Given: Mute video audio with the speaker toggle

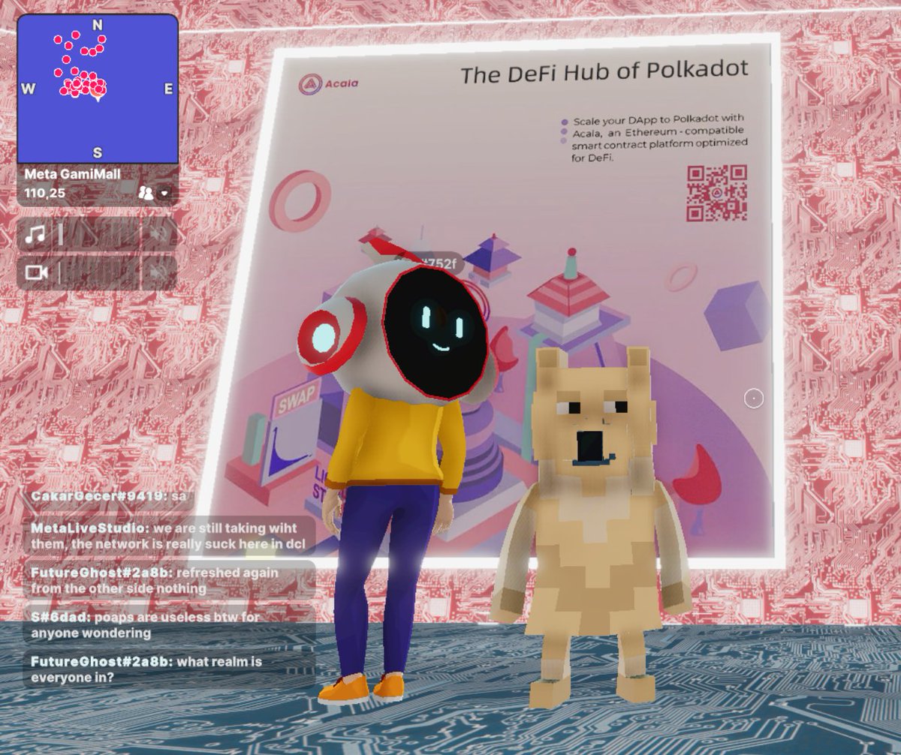Looking at the screenshot, I should [x=158, y=273].
